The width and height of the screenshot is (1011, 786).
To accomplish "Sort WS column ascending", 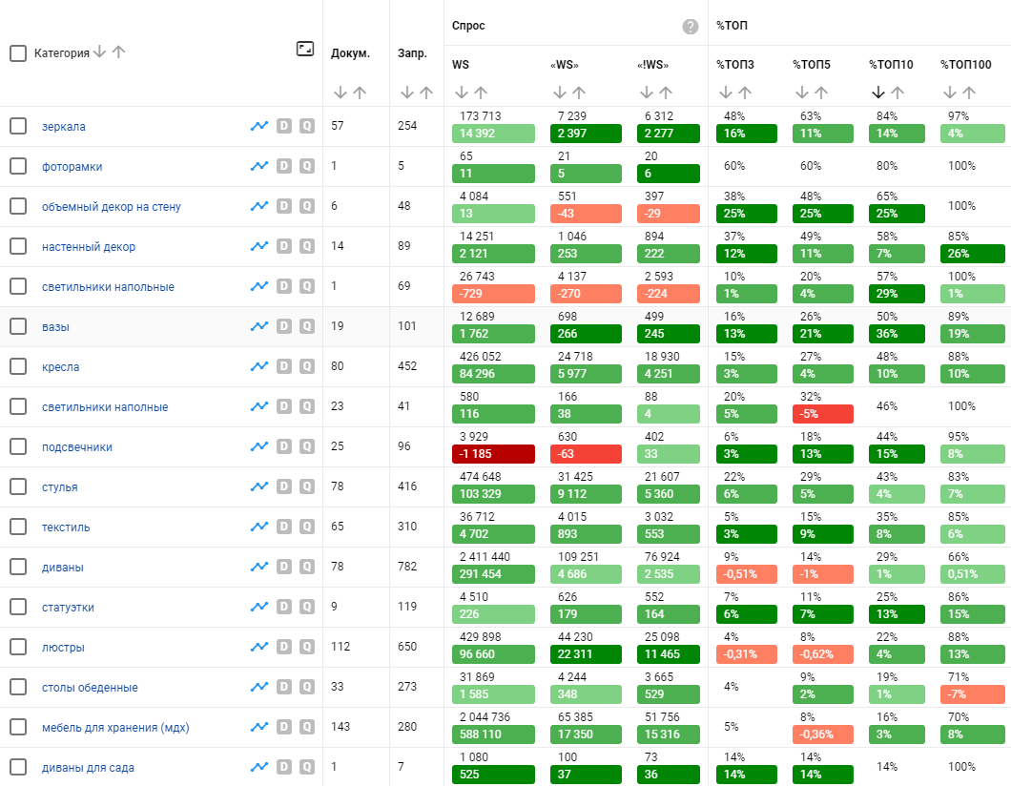I will pyautogui.click(x=481, y=93).
